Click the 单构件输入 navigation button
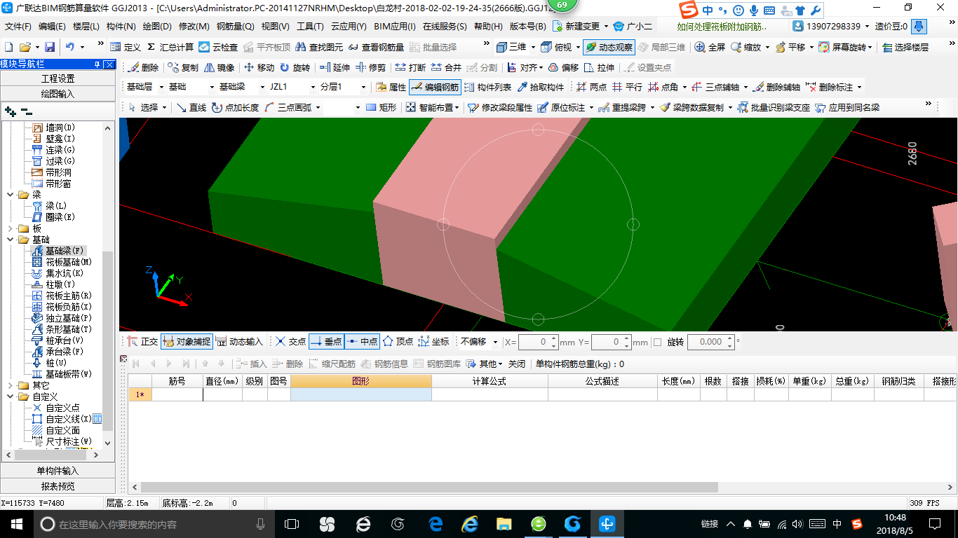The height and width of the screenshot is (538, 958). [58, 471]
